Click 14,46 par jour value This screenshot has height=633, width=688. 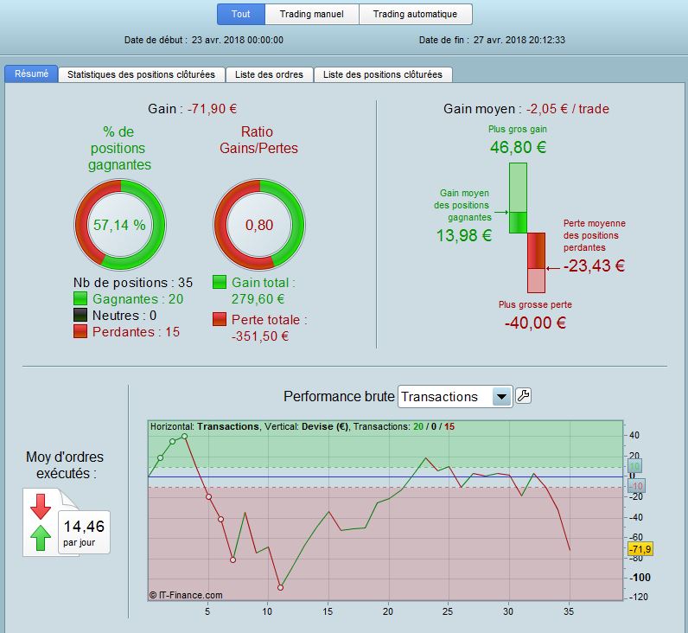click(84, 533)
